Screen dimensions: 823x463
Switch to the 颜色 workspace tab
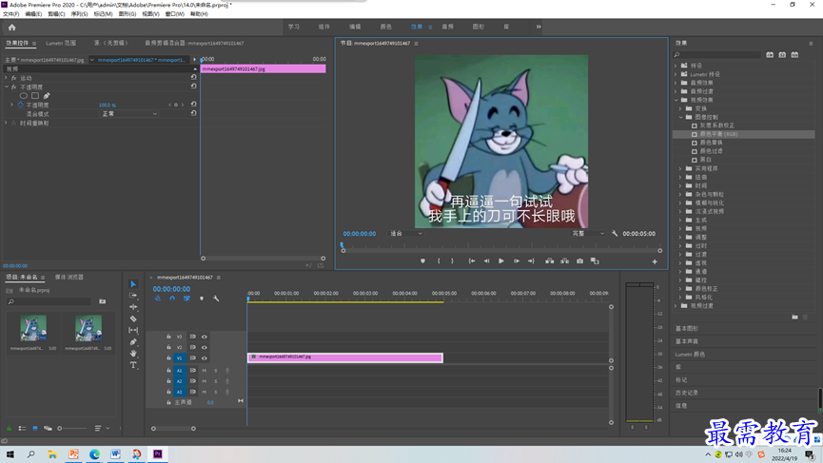385,27
